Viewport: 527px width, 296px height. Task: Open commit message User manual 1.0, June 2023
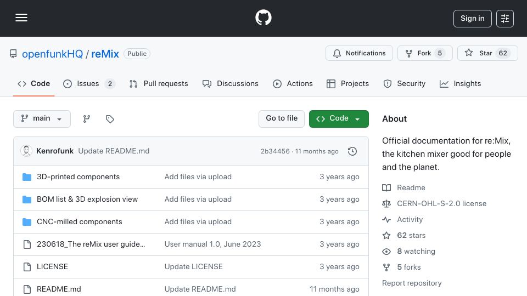pos(213,244)
